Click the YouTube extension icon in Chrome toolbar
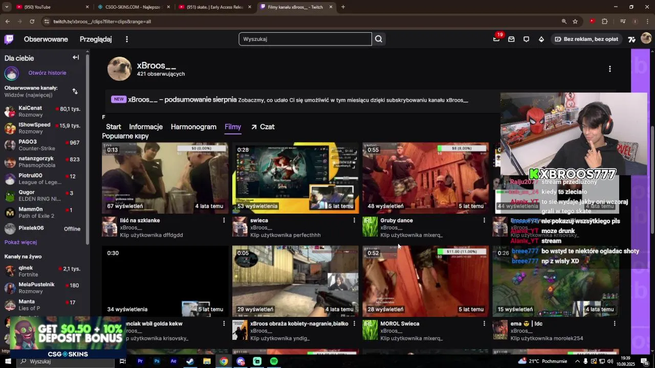Image resolution: width=655 pixels, height=368 pixels. 592,21
